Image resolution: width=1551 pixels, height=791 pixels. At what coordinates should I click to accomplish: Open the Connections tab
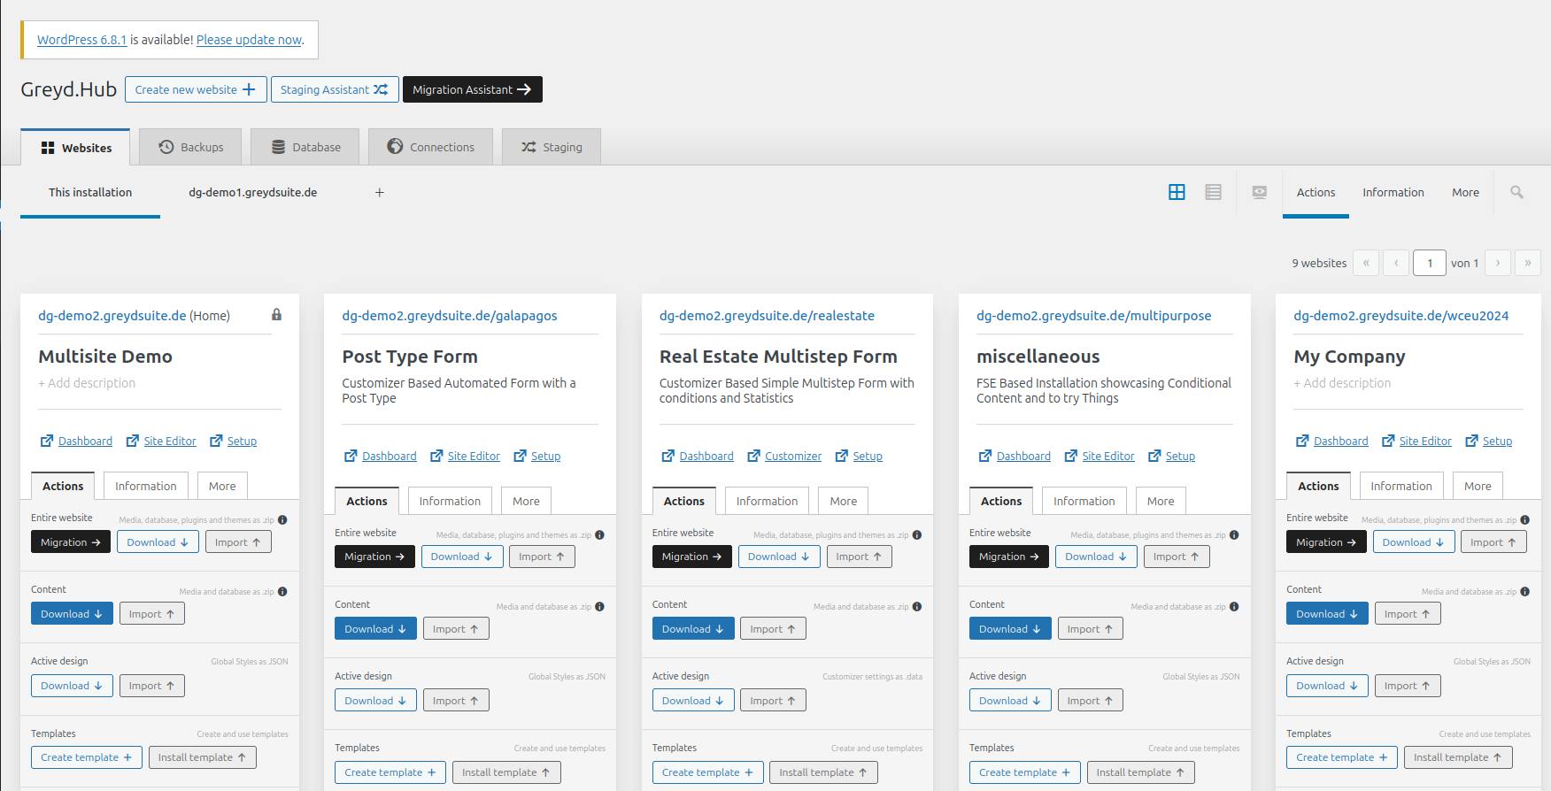tap(430, 147)
